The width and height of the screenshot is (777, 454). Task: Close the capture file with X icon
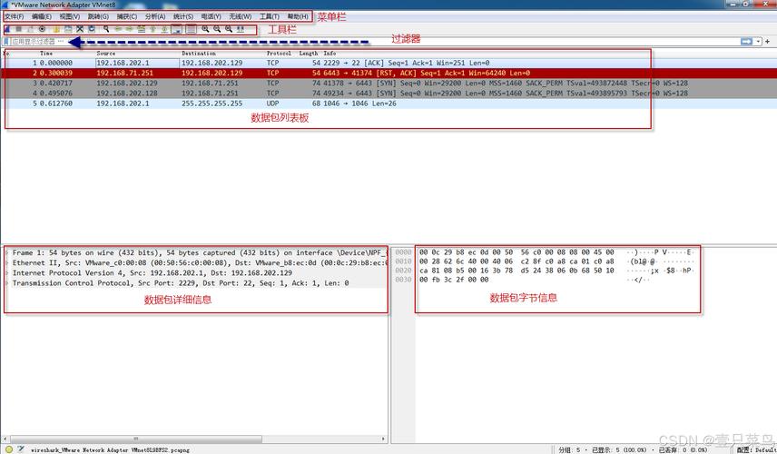pos(80,29)
